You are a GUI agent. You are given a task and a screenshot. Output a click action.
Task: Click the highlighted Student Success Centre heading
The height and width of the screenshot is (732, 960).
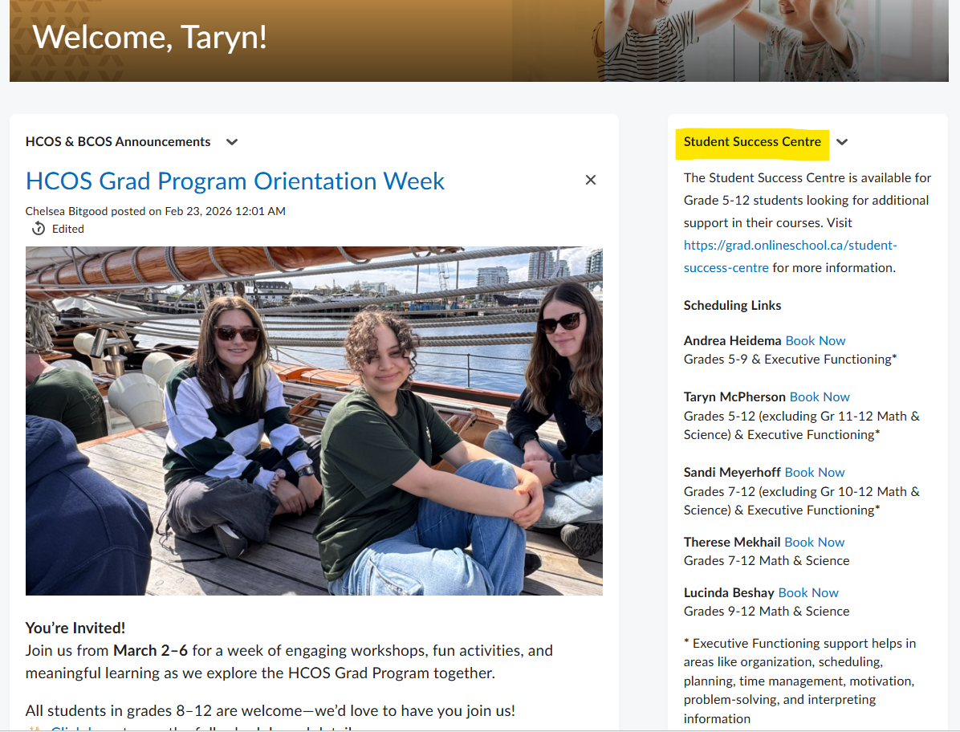[752, 142]
